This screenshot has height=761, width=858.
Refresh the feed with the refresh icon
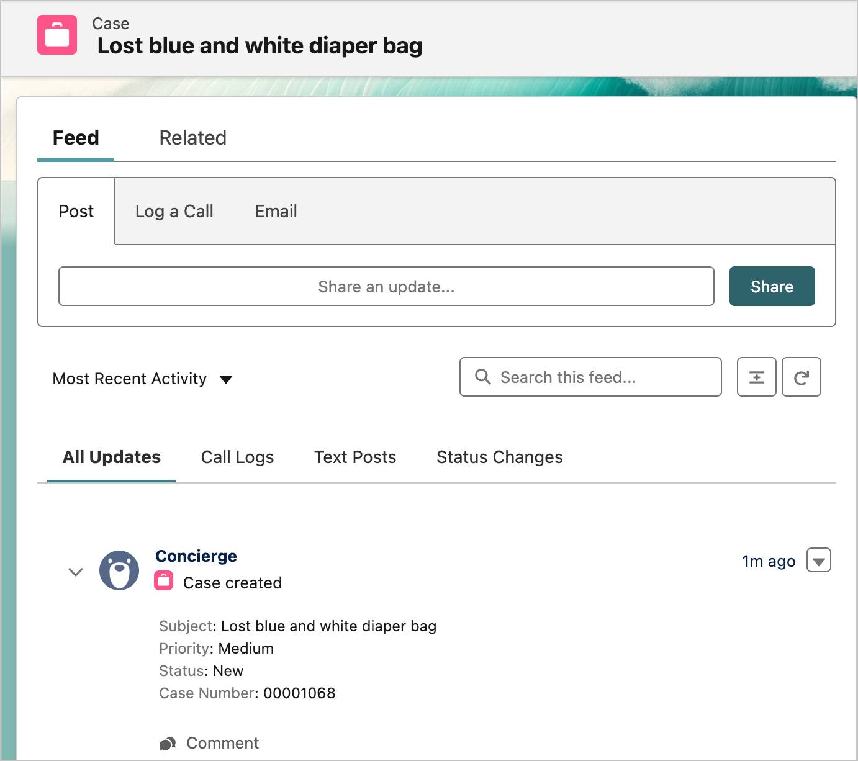pos(802,377)
